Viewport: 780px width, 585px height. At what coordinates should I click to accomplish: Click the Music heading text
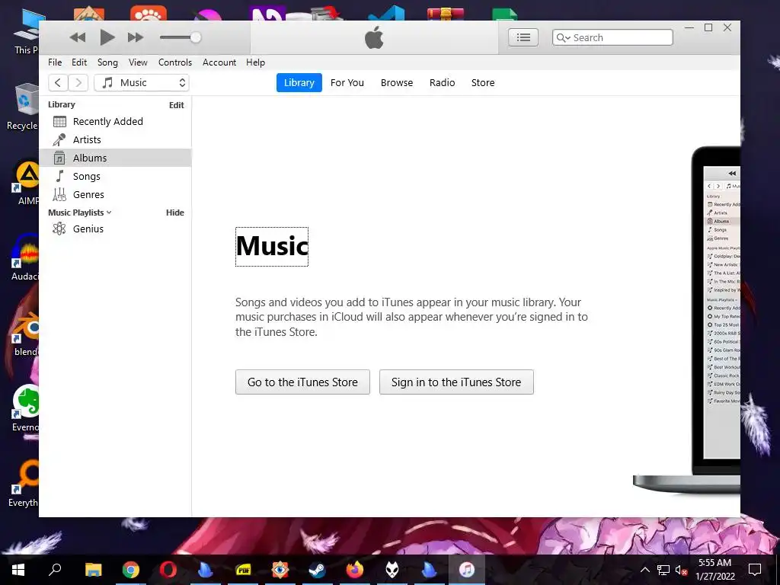(272, 246)
